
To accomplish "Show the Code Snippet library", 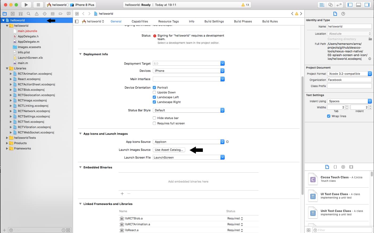I will point(335,167).
